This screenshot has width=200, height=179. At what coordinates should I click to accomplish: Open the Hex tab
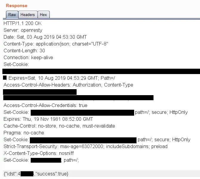[x=43, y=15]
